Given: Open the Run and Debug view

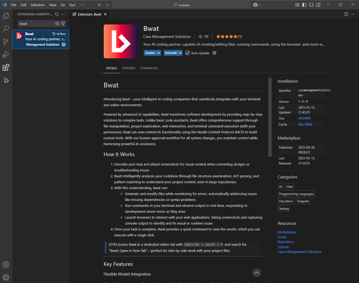Looking at the screenshot, I should [6, 54].
